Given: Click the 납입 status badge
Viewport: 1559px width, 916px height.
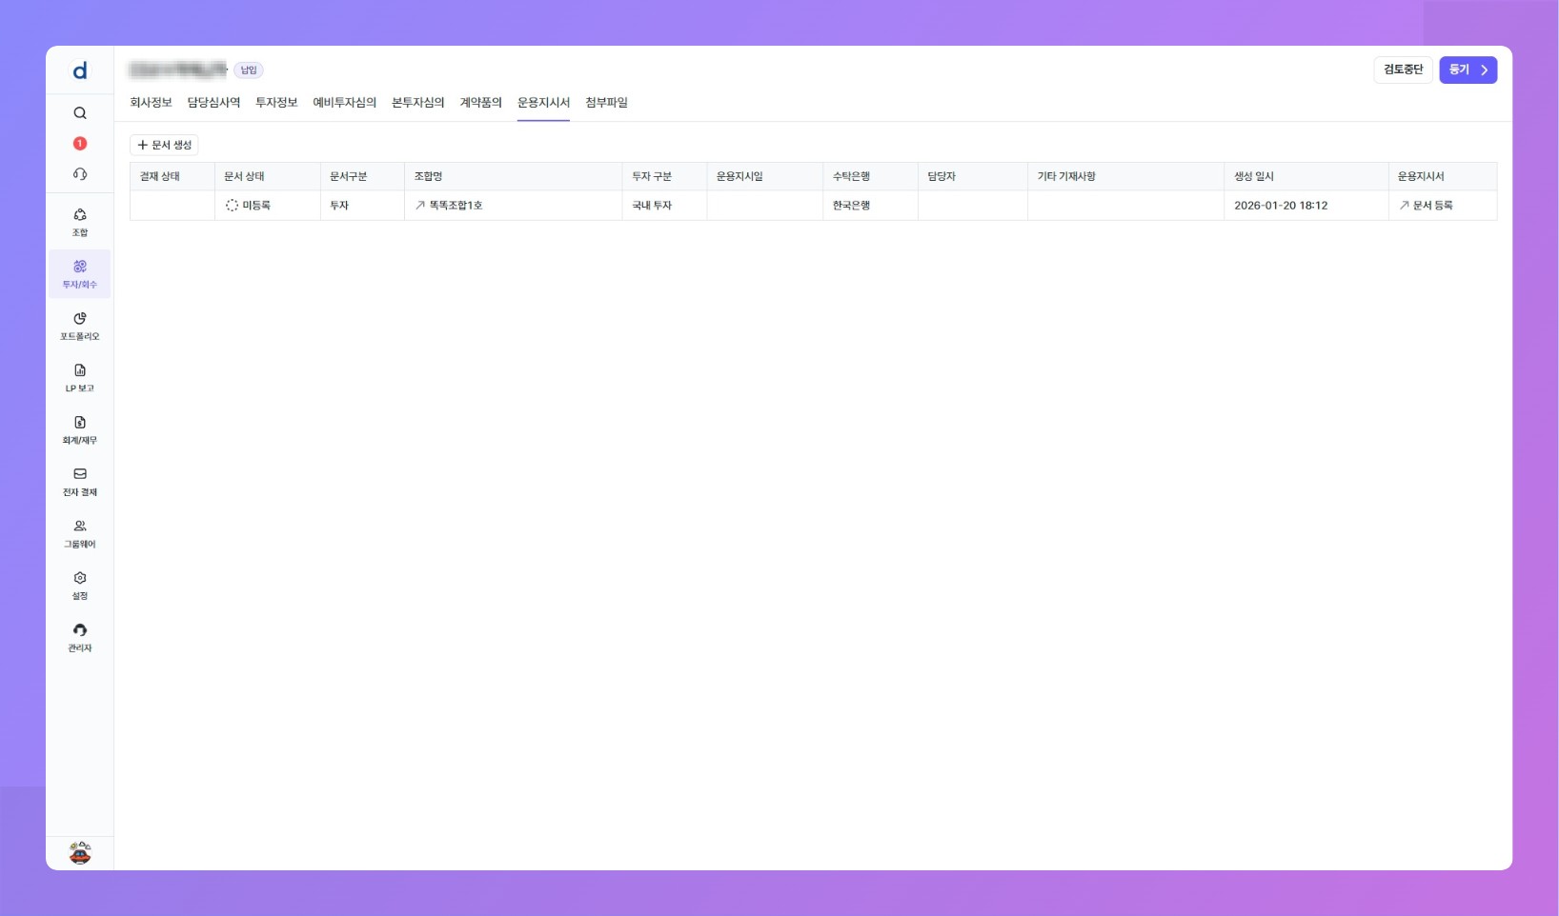Looking at the screenshot, I should click(249, 70).
